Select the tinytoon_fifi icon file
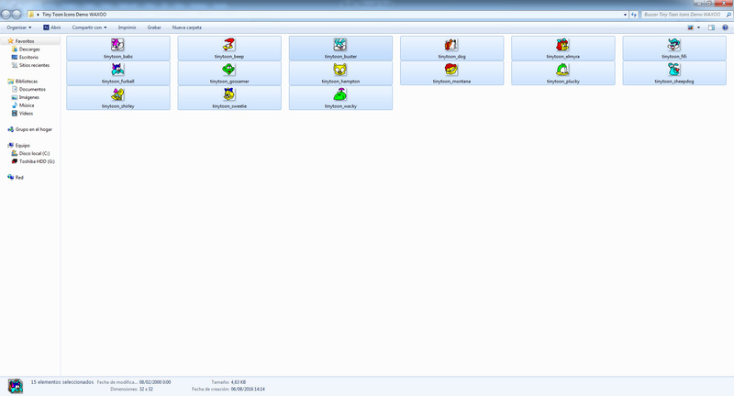 tap(674, 49)
